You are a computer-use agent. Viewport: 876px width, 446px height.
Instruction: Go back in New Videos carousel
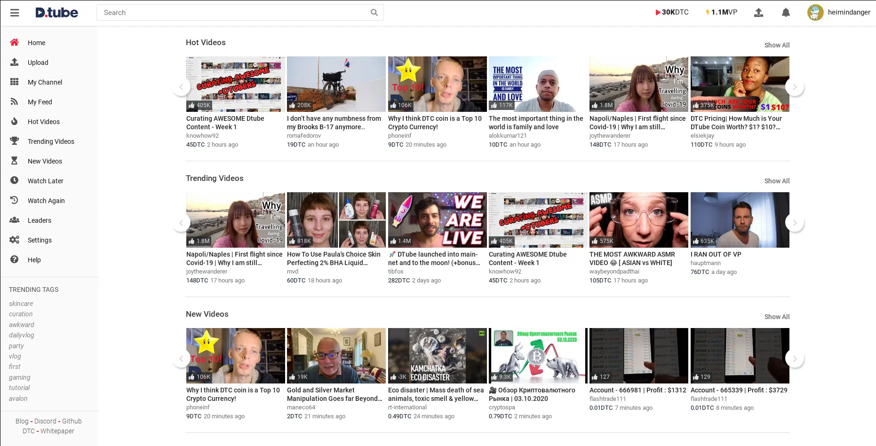tap(181, 359)
